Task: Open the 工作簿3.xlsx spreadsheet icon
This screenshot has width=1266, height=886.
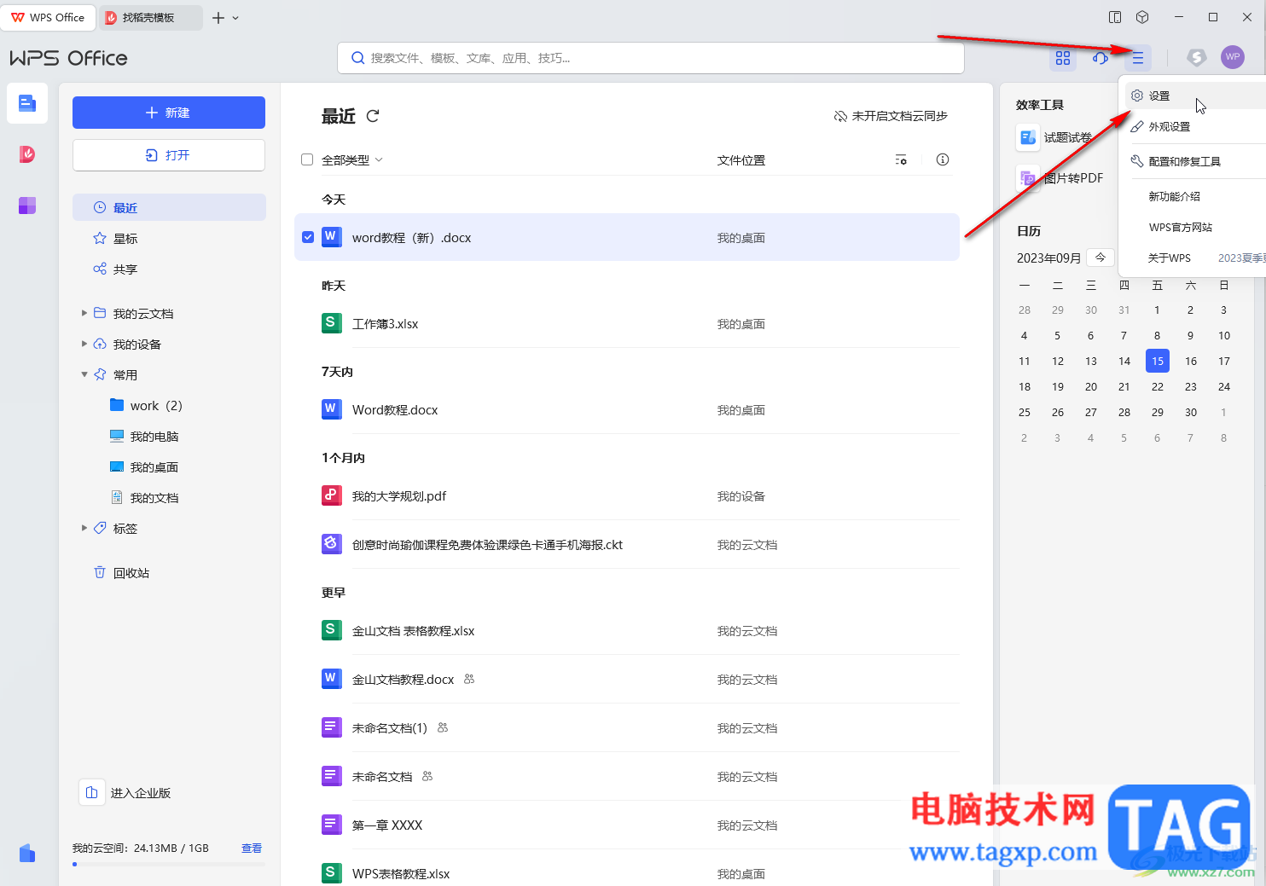Action: tap(332, 323)
